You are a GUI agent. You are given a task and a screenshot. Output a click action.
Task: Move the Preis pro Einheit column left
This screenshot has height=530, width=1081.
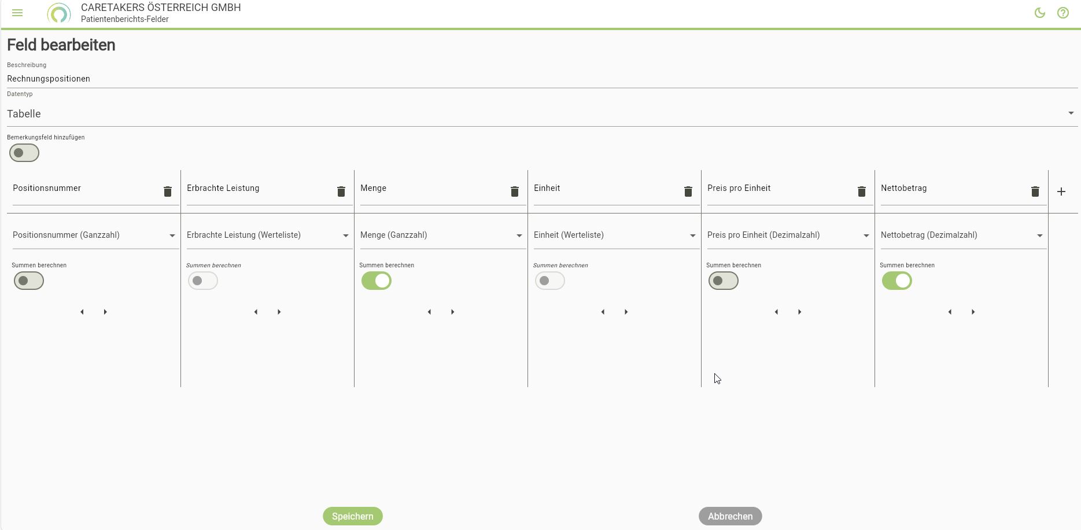pos(776,312)
